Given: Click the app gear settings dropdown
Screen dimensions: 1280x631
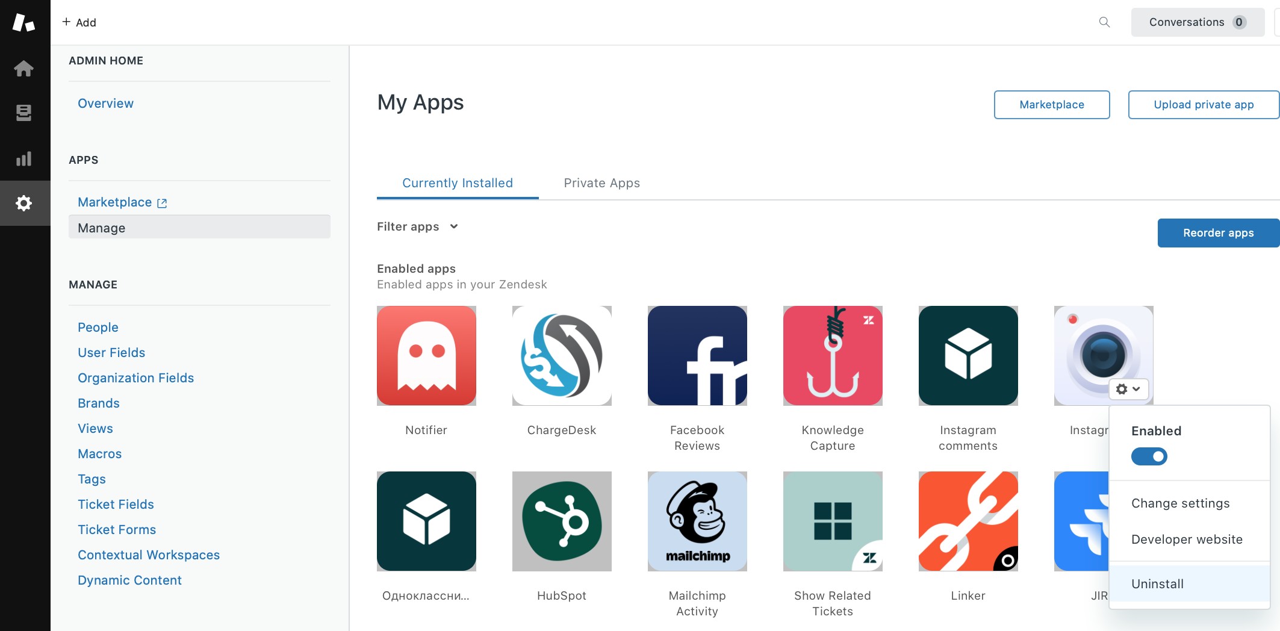Looking at the screenshot, I should coord(1128,389).
